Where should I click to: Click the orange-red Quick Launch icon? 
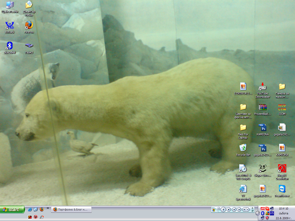point(29,217)
